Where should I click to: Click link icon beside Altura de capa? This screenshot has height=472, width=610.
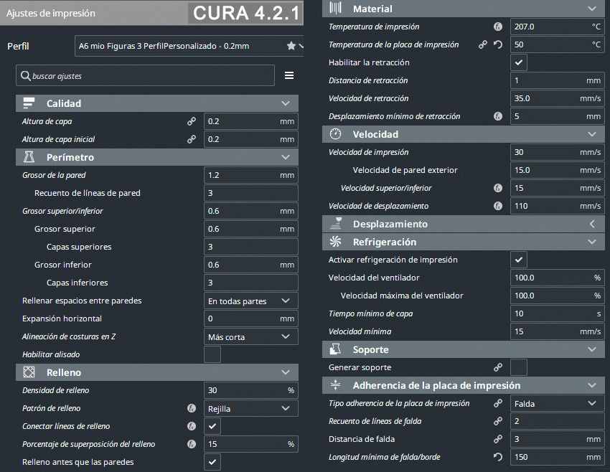click(x=192, y=121)
